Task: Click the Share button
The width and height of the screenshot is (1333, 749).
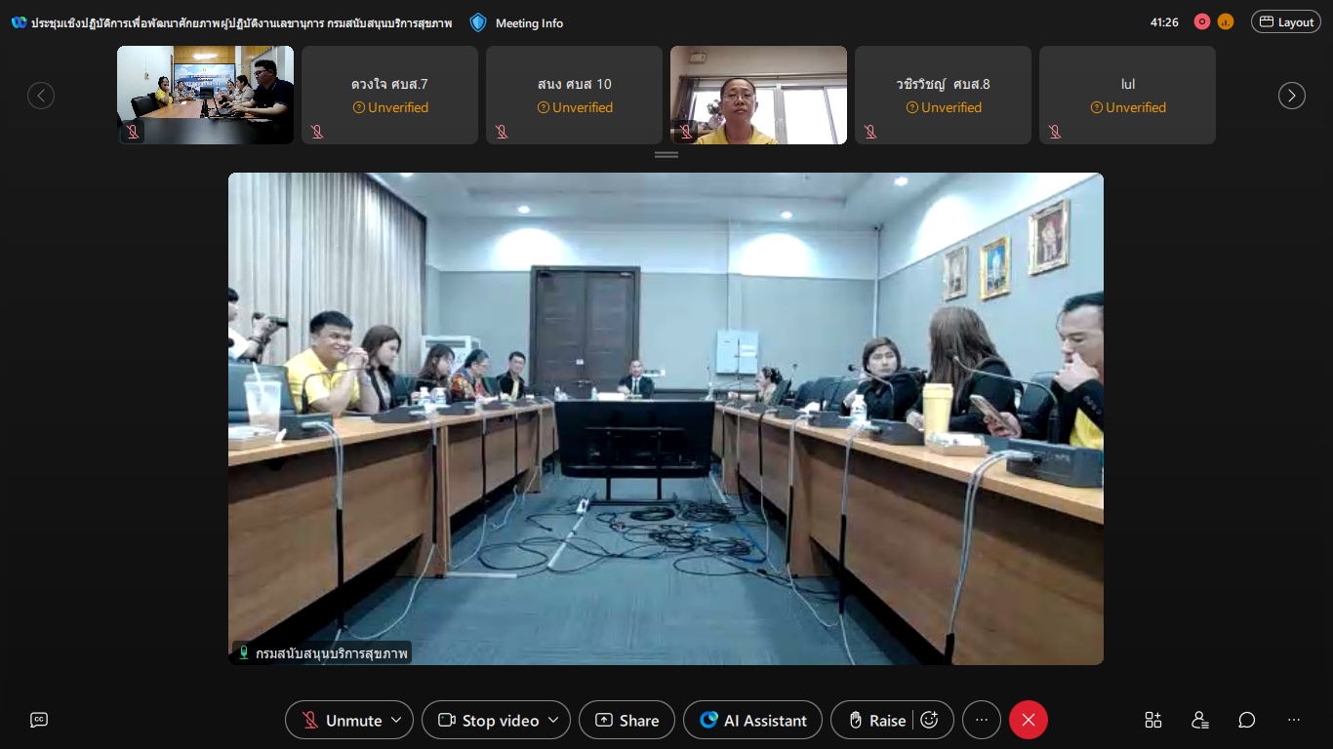Action: [626, 720]
